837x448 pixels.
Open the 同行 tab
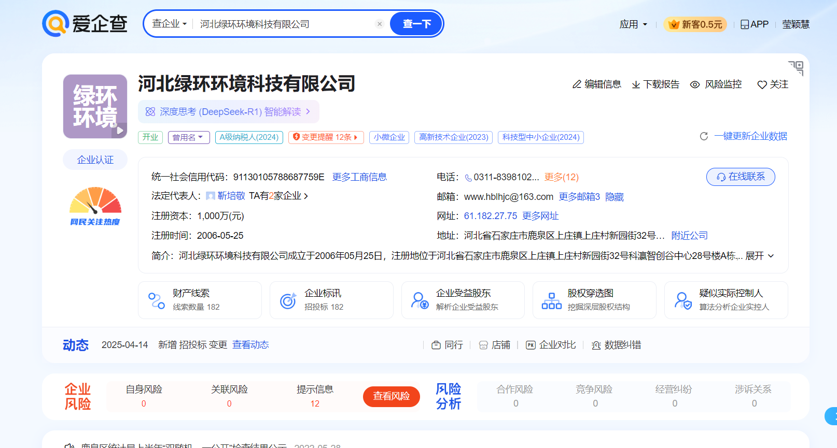(448, 345)
